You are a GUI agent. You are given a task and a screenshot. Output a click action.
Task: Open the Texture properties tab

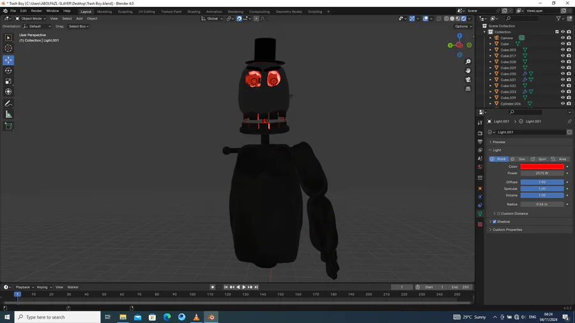pos(480,225)
